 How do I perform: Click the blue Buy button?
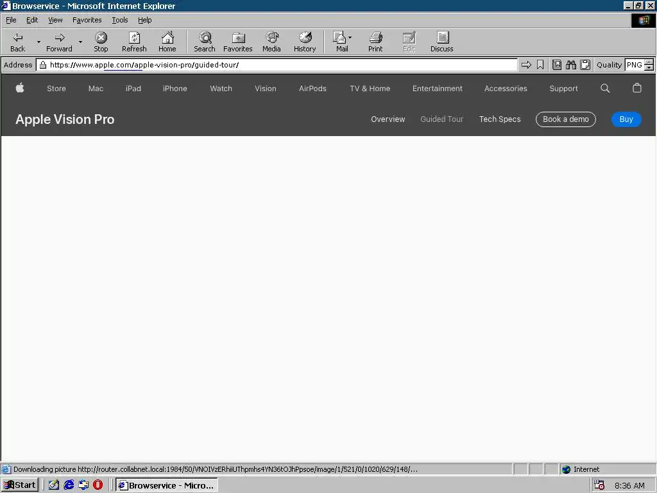(x=626, y=119)
